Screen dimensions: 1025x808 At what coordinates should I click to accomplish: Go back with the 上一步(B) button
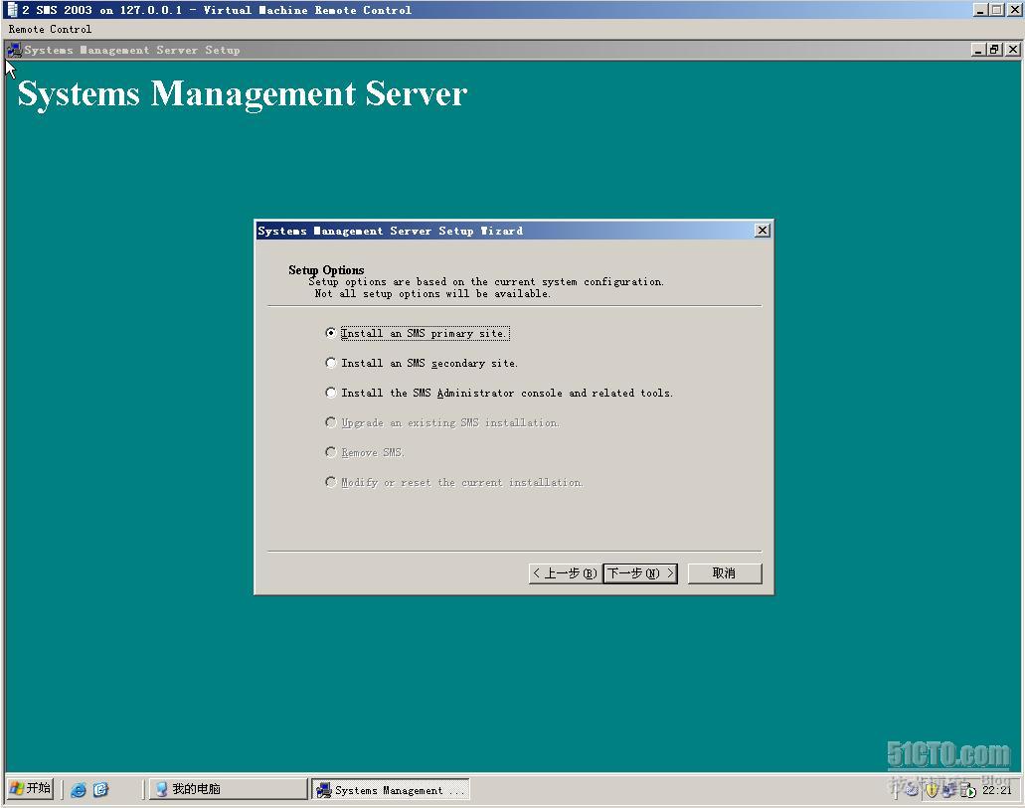[x=564, y=573]
